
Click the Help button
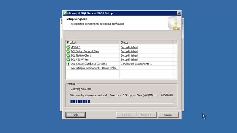click(76, 115)
